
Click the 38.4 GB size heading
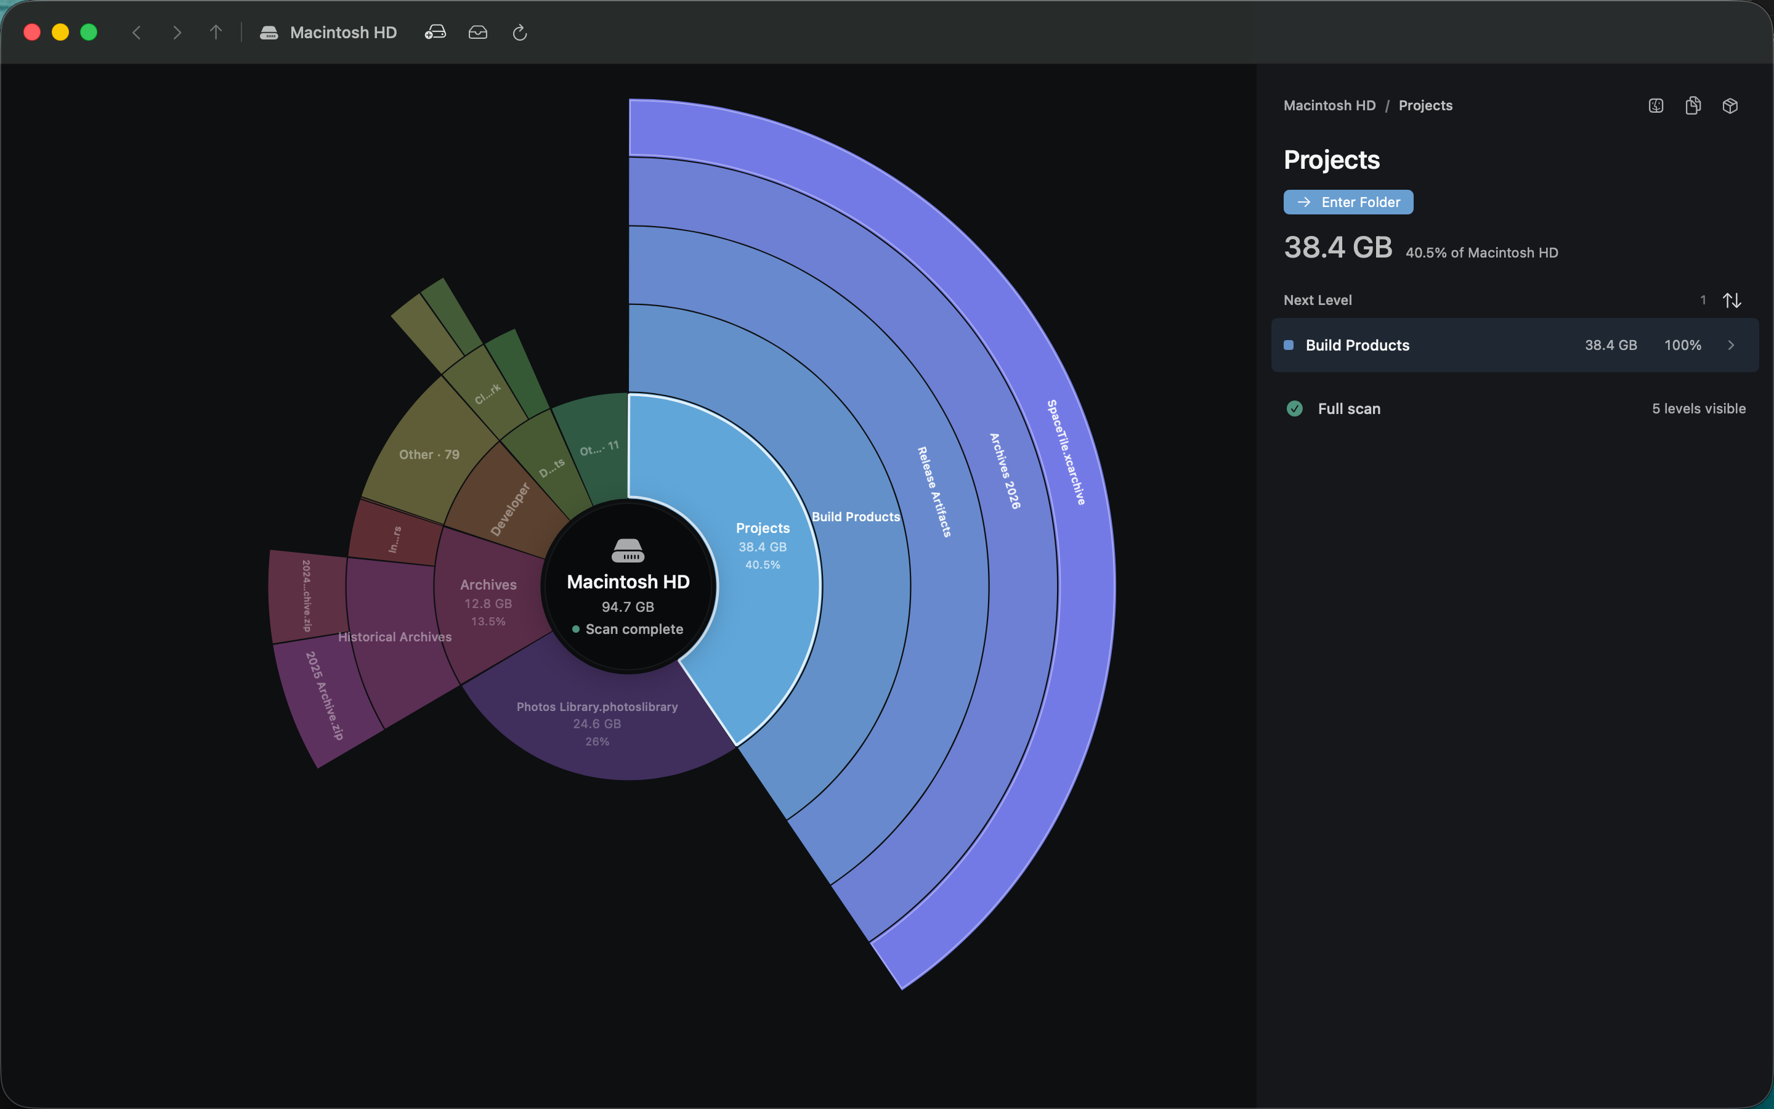pos(1338,247)
